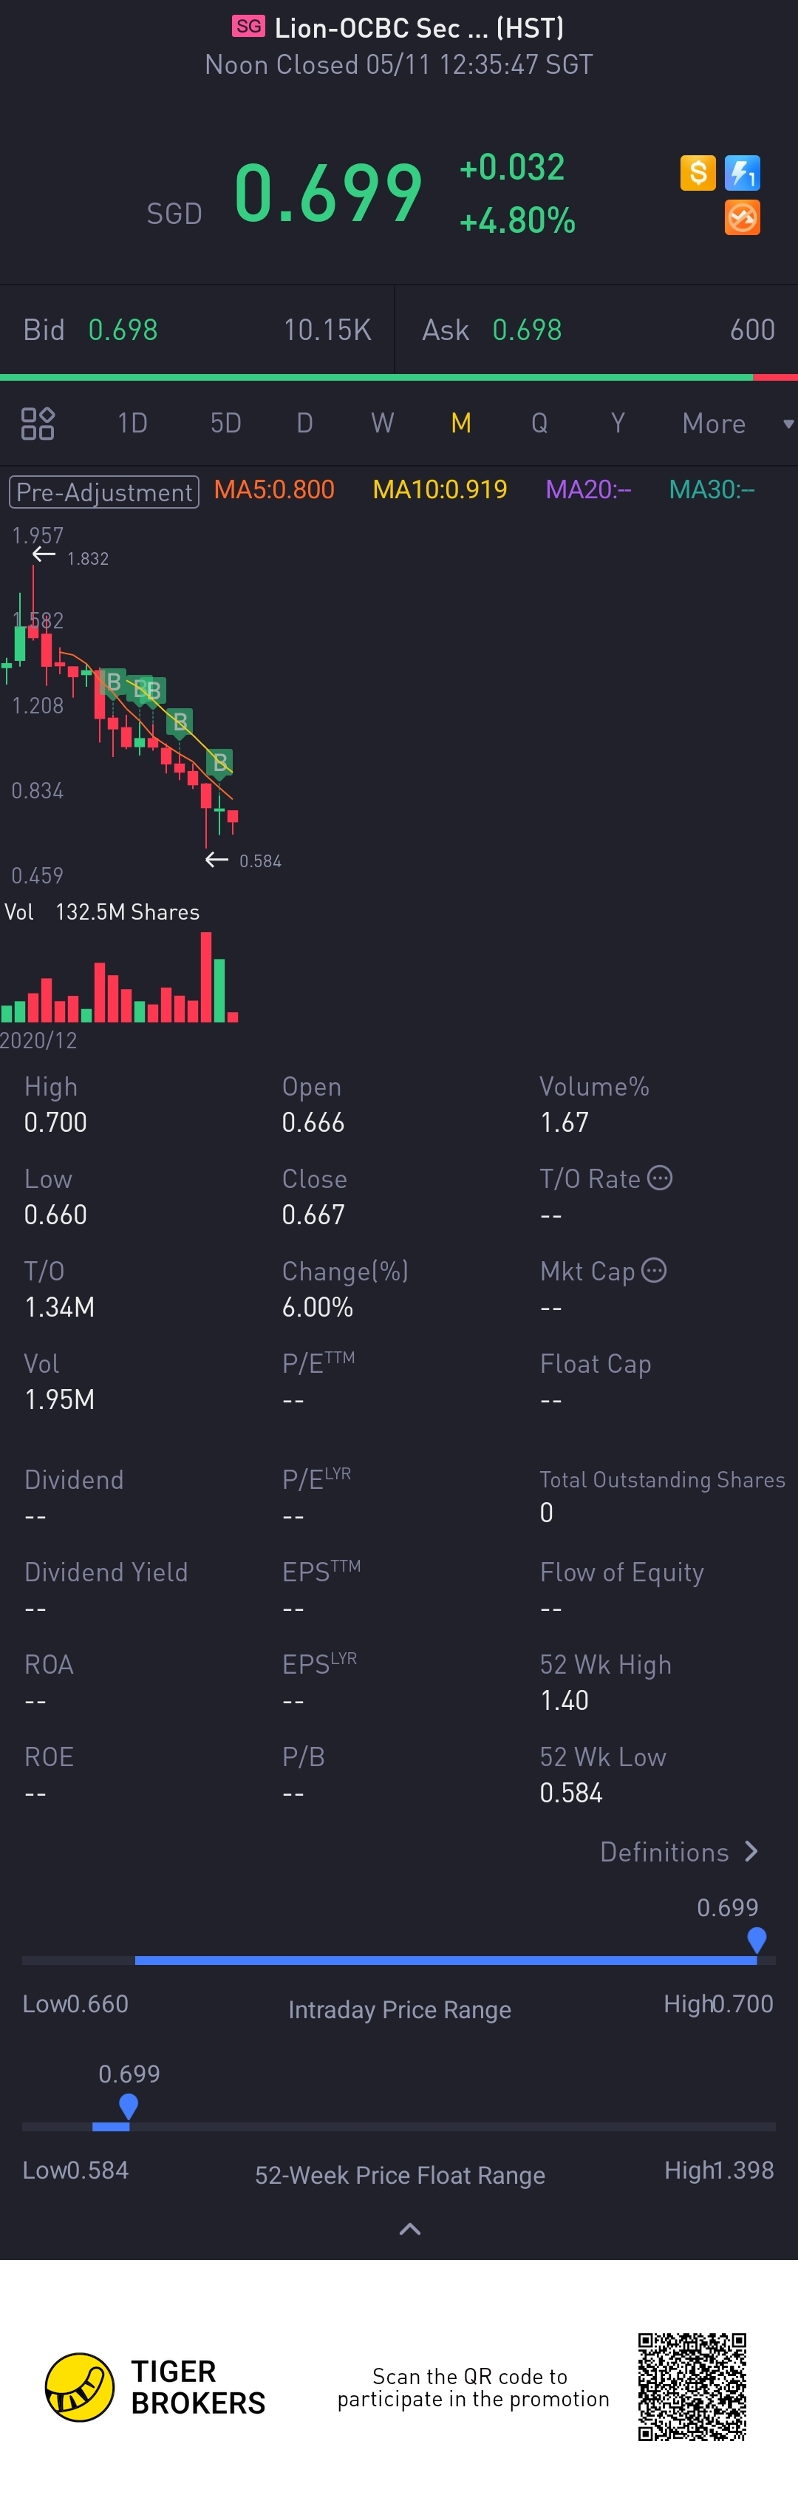This screenshot has width=798, height=2515.
Task: Select the 5D chart tab
Action: [225, 424]
